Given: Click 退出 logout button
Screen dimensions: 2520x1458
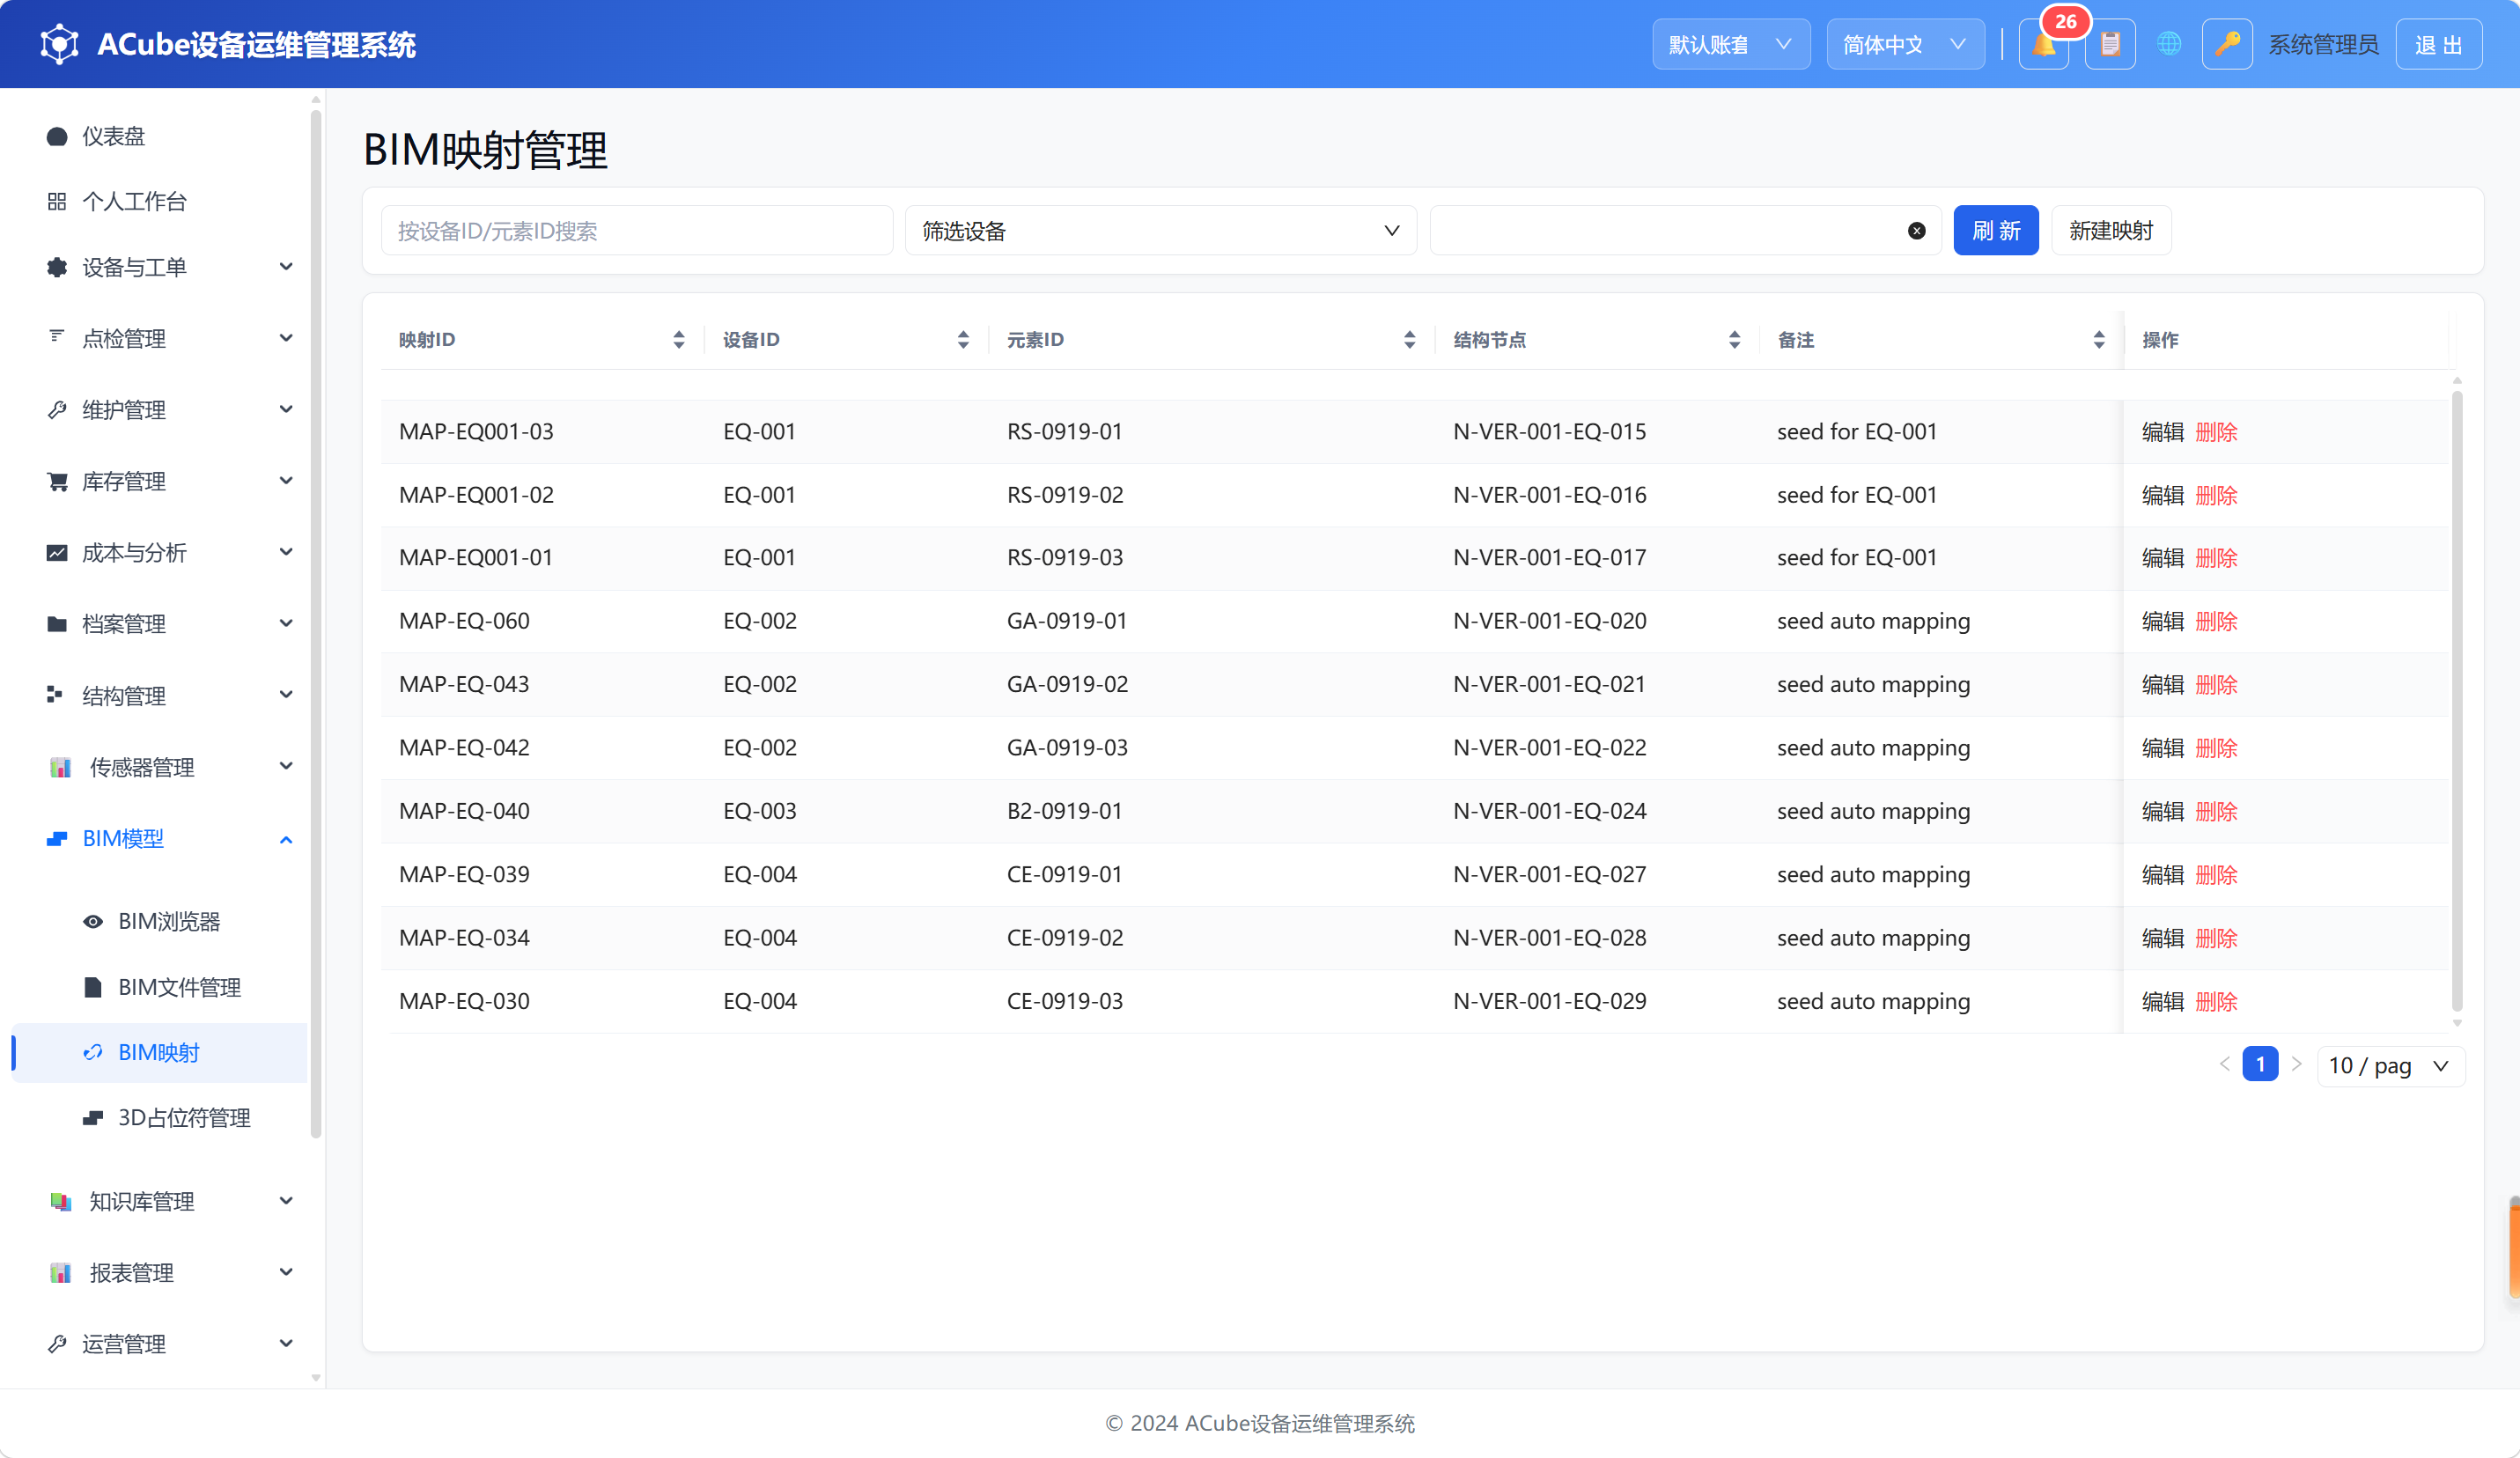Looking at the screenshot, I should tap(2438, 45).
